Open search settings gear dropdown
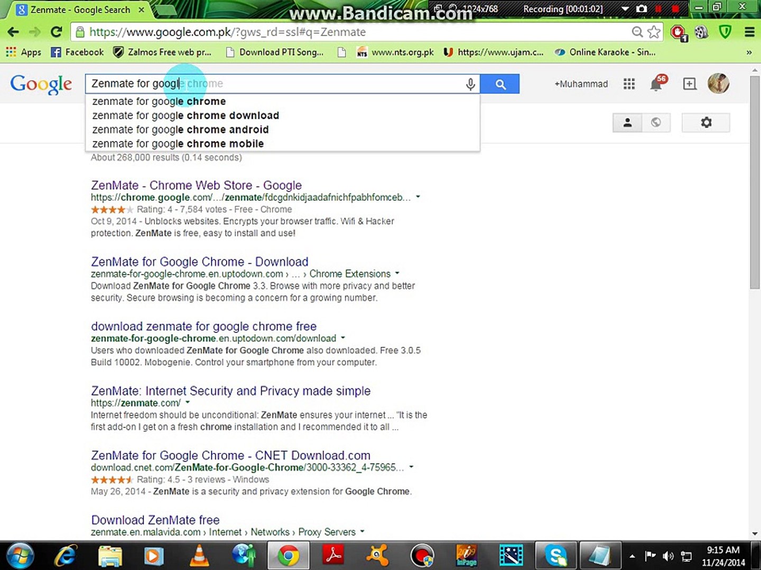This screenshot has height=570, width=761. pyautogui.click(x=706, y=122)
